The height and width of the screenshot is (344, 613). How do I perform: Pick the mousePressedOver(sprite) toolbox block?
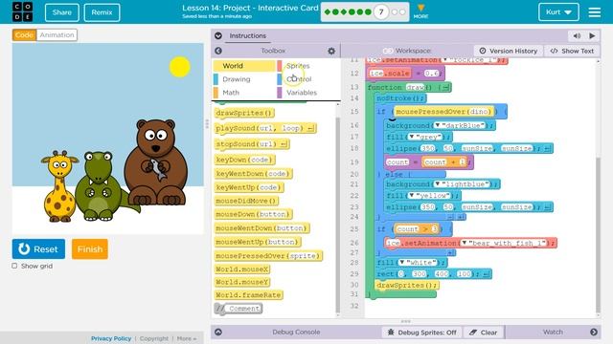pyautogui.click(x=268, y=256)
